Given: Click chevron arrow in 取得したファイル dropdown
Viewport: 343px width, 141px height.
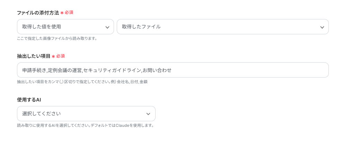Looking at the screenshot, I should point(322,27).
